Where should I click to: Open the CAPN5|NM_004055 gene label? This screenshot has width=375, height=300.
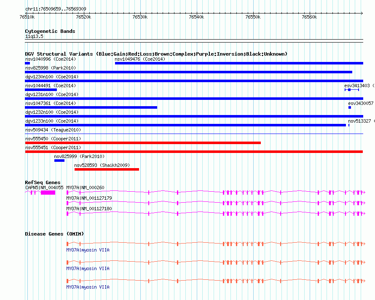point(44,187)
